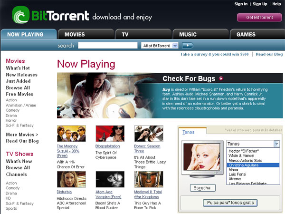The height and width of the screenshot is (214, 285).
Task: Click the Pulsa para tonos gratis button
Action: tap(230, 203)
